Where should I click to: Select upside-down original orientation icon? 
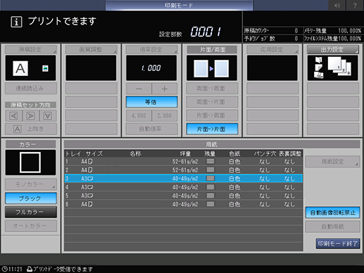click(48, 116)
